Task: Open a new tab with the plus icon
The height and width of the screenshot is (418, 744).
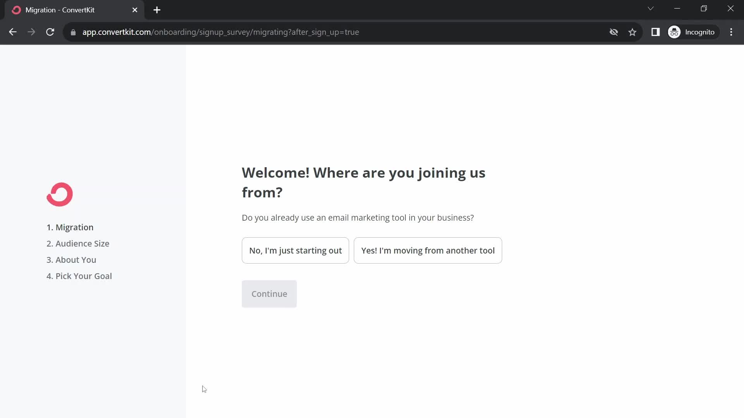Action: [157, 10]
